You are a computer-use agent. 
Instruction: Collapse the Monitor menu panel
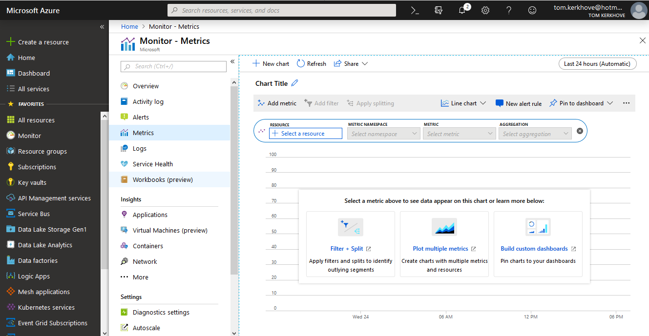232,61
